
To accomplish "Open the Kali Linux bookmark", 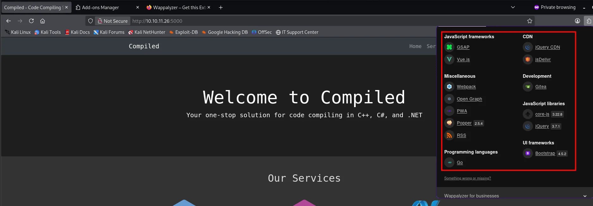I will coord(18,32).
